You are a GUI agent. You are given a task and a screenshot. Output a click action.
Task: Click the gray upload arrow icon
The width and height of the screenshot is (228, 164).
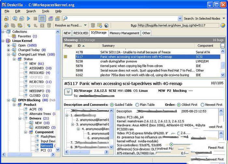tap(36, 26)
